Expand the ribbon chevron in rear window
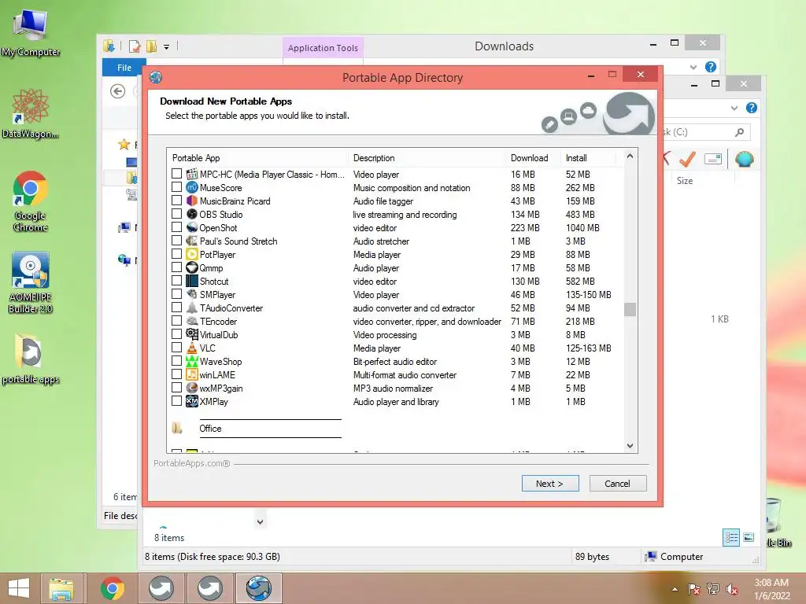Screen dimensions: 806x604 (734, 108)
